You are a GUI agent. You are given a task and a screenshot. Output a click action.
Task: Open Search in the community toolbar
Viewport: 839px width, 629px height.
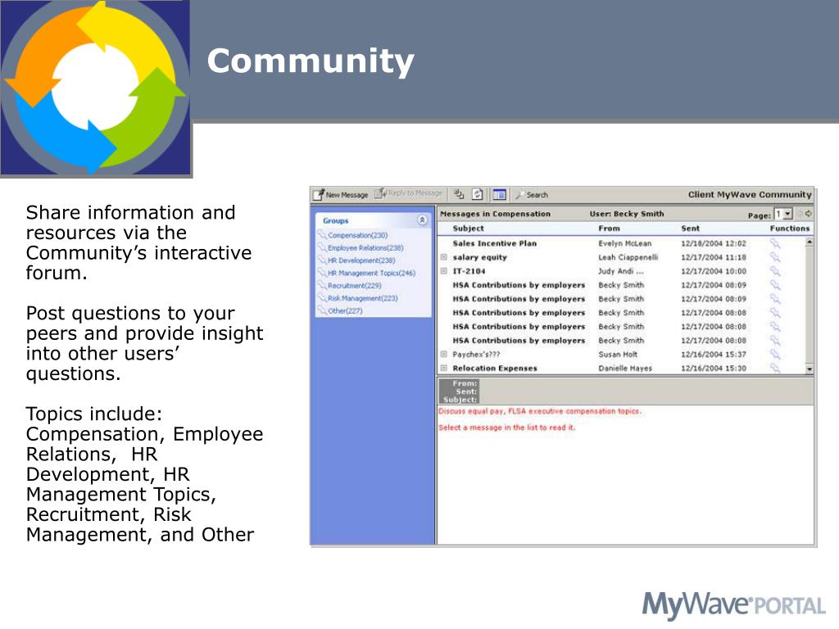coord(532,195)
